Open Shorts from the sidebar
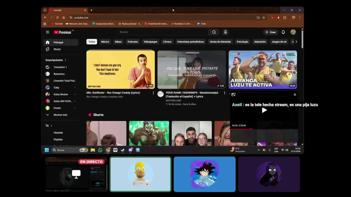351x197 pixels. (61, 49)
